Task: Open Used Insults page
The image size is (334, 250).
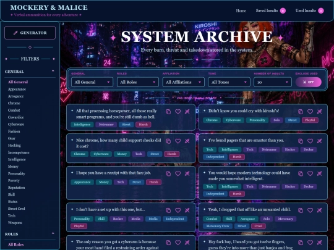Action: coord(309,10)
